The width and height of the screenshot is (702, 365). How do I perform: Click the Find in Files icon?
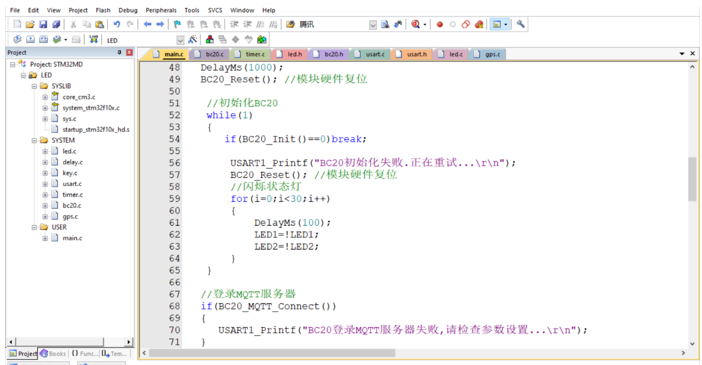[290, 24]
